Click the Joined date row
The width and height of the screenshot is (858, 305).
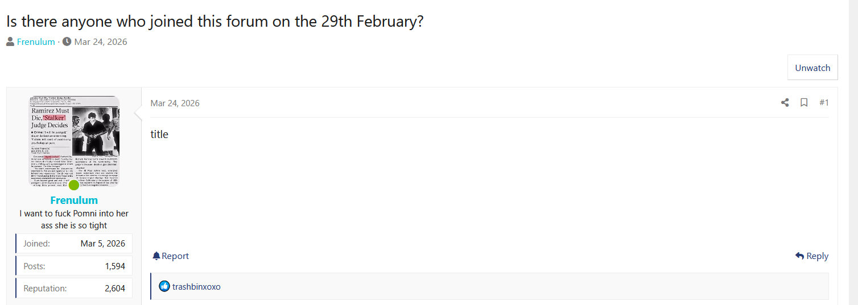(74, 243)
